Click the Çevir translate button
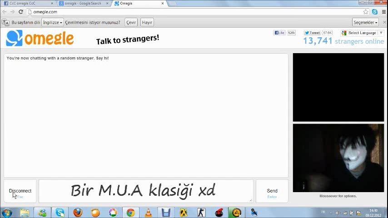 (x=131, y=22)
